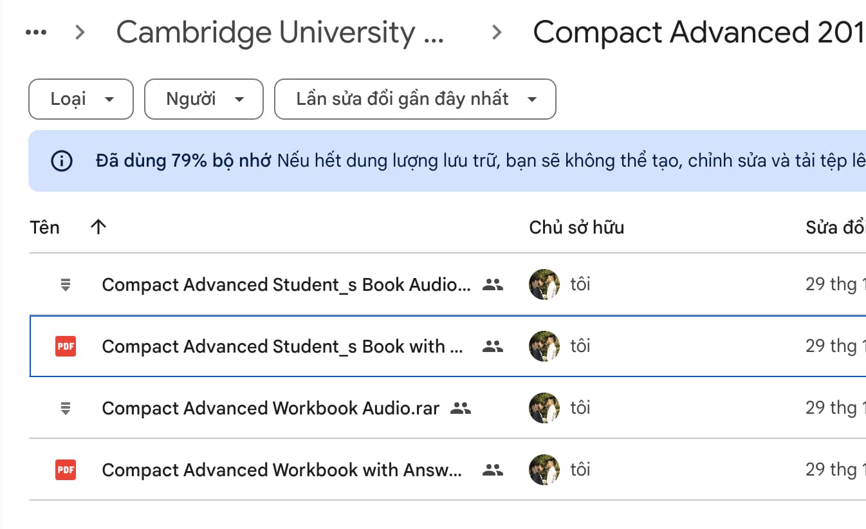Expand the Lần sửa đổi gần đây nhất filter
Image resolution: width=866 pixels, height=529 pixels.
[415, 99]
